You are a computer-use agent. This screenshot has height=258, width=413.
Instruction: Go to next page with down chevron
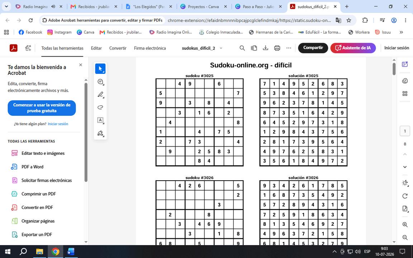point(405,167)
